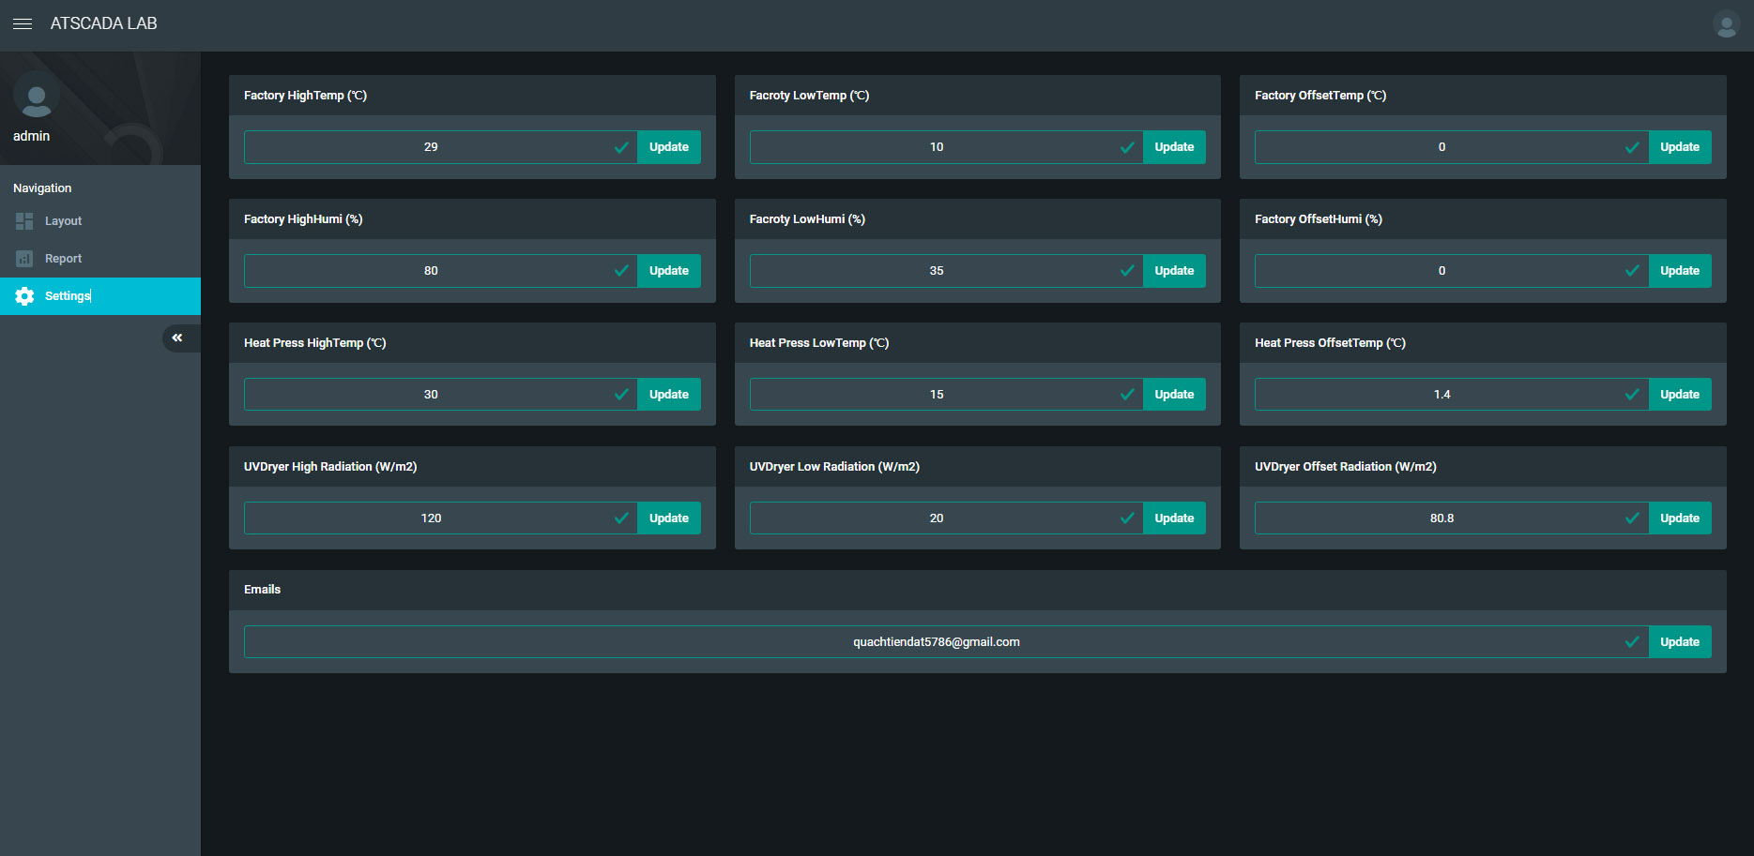This screenshot has width=1754, height=856.
Task: Click the Layout grid icon
Action: (x=24, y=221)
